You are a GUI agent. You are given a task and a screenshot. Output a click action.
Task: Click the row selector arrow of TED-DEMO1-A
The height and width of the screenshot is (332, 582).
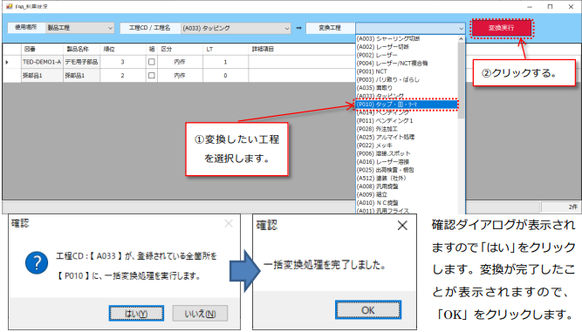(x=7, y=62)
